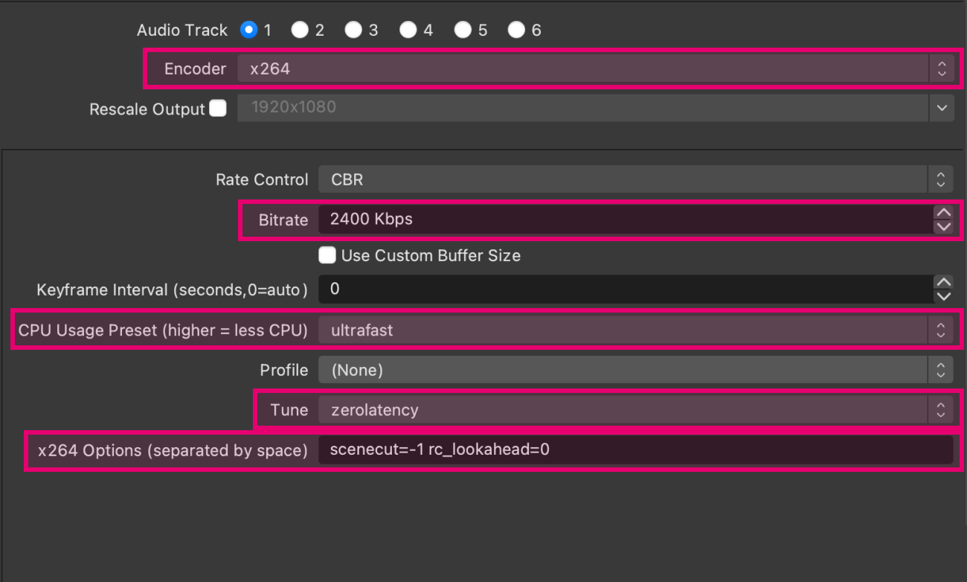Click the Bitrate 2400 Kbps field

tap(623, 220)
